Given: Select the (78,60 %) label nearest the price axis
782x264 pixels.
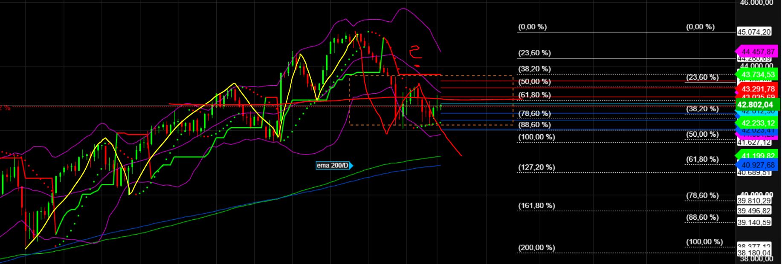Looking at the screenshot, I should (x=702, y=196).
